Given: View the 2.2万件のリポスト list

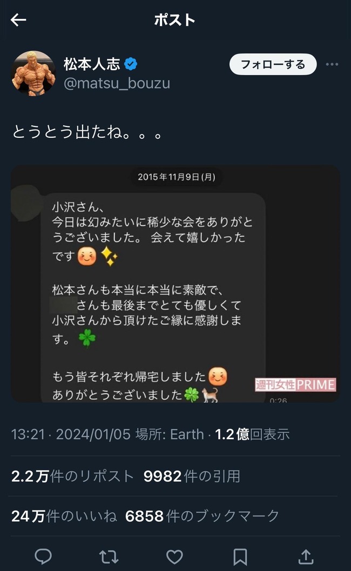Looking at the screenshot, I should point(72,476).
